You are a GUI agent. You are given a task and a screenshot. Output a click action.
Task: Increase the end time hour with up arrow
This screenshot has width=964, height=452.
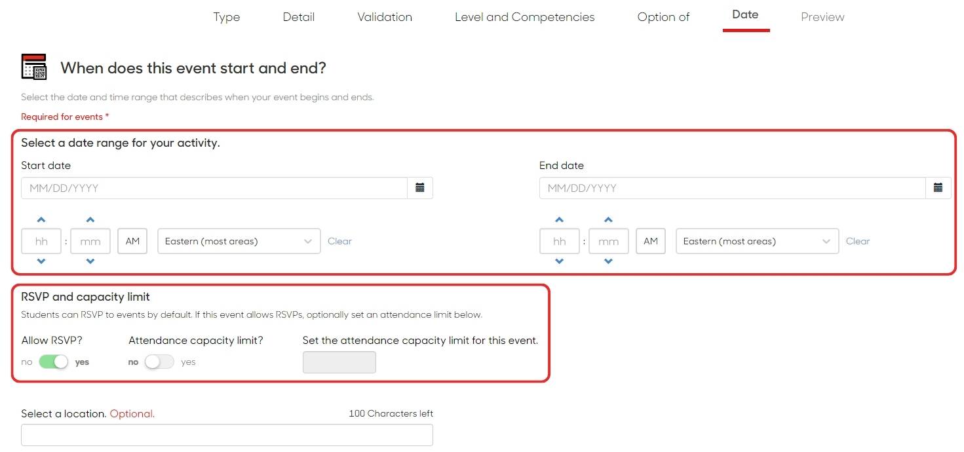559,220
